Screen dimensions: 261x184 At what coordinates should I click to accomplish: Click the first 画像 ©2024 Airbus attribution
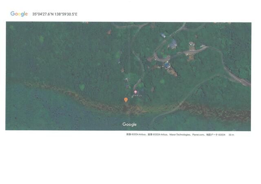click(x=136, y=135)
